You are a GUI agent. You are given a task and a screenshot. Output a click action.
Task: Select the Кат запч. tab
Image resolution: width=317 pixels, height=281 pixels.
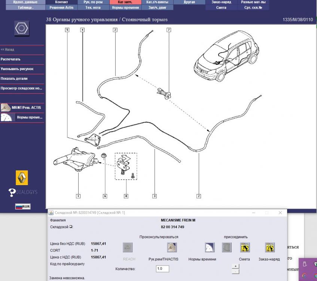click(x=125, y=2)
